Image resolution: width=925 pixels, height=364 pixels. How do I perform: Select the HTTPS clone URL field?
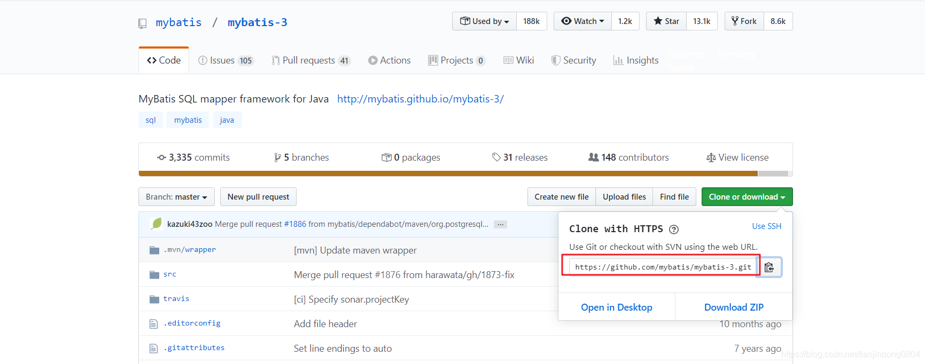pos(663,267)
